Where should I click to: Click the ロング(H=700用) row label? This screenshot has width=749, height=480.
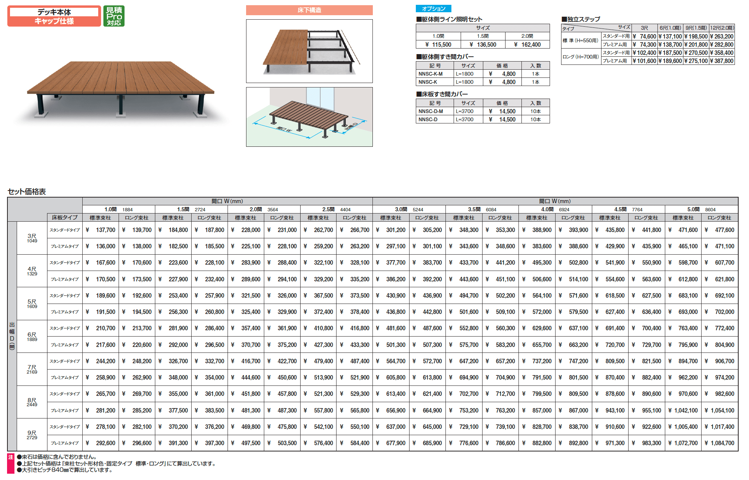580,57
